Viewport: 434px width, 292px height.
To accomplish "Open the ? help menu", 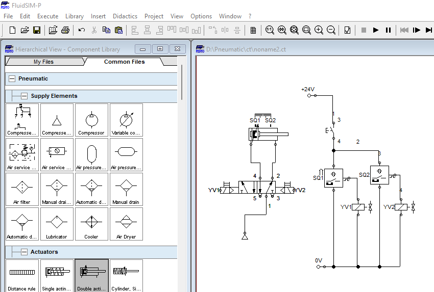I will coord(250,16).
